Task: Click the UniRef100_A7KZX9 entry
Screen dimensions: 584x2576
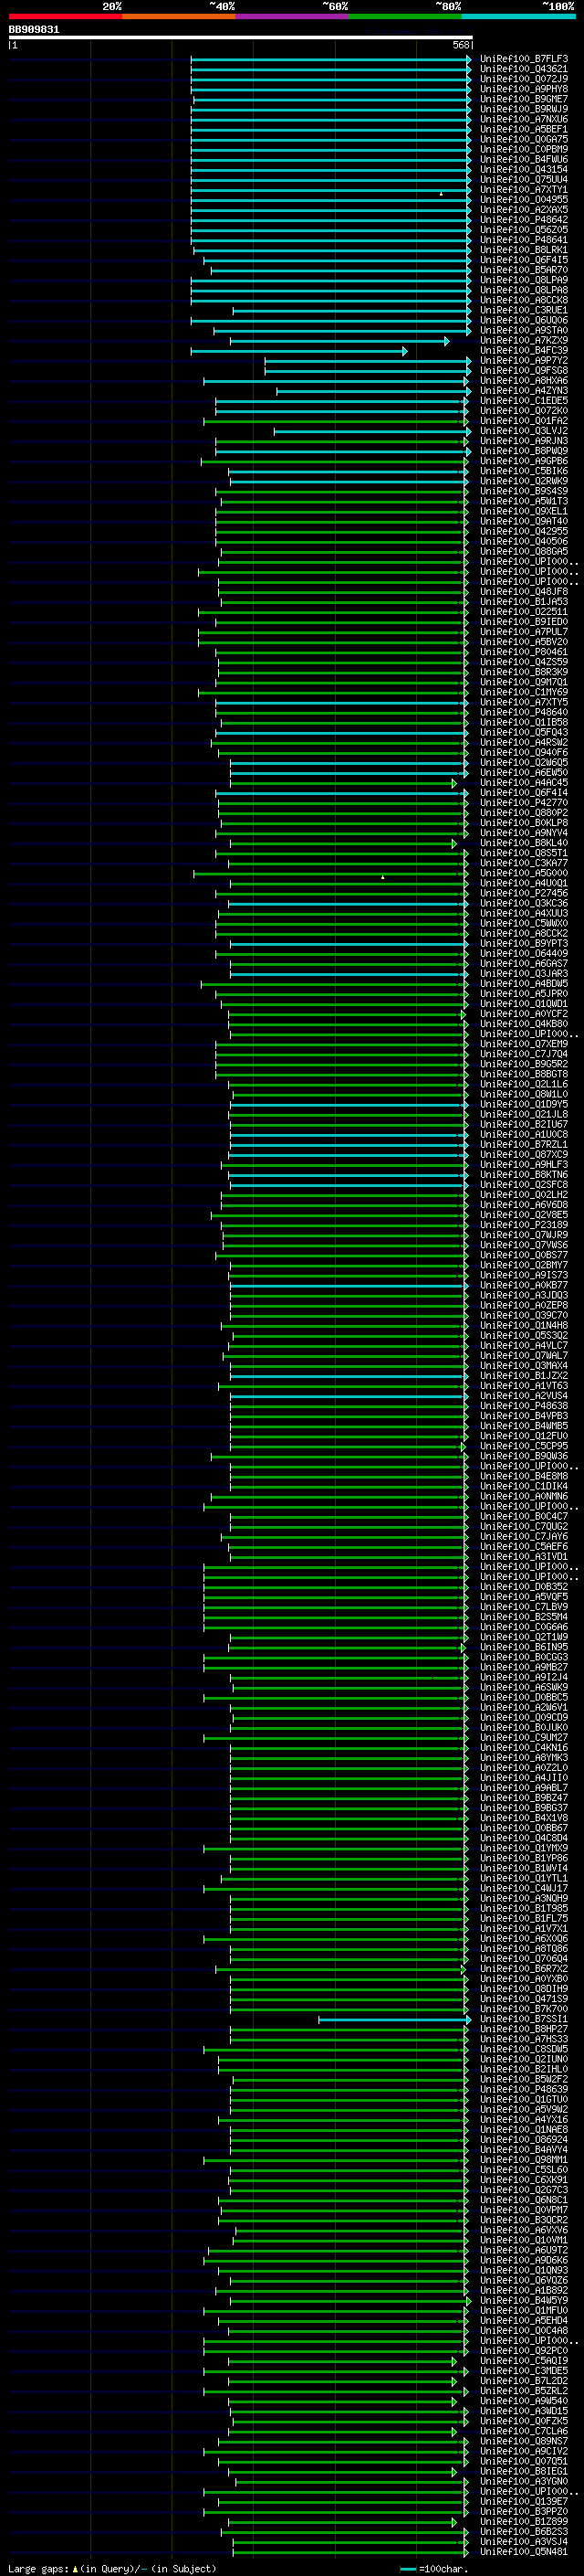Action: pos(523,340)
